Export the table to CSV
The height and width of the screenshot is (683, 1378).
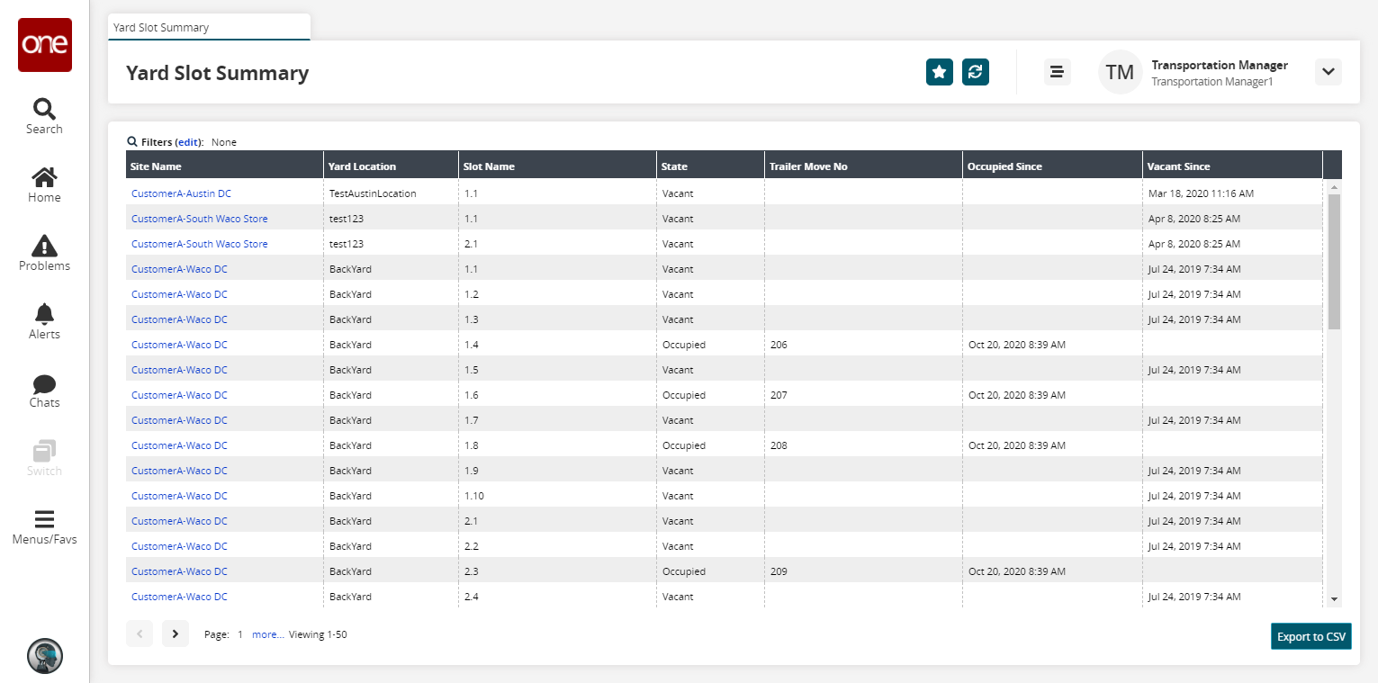[x=1311, y=636]
